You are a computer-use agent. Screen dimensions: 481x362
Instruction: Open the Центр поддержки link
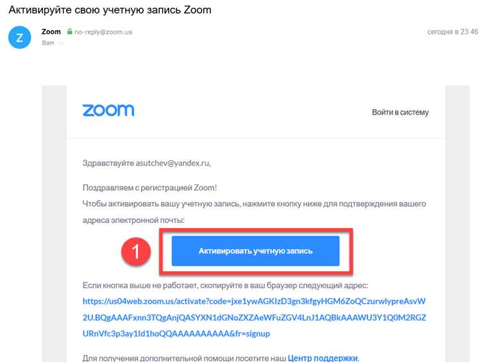click(x=323, y=358)
